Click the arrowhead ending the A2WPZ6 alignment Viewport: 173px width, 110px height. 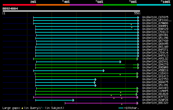74,100
